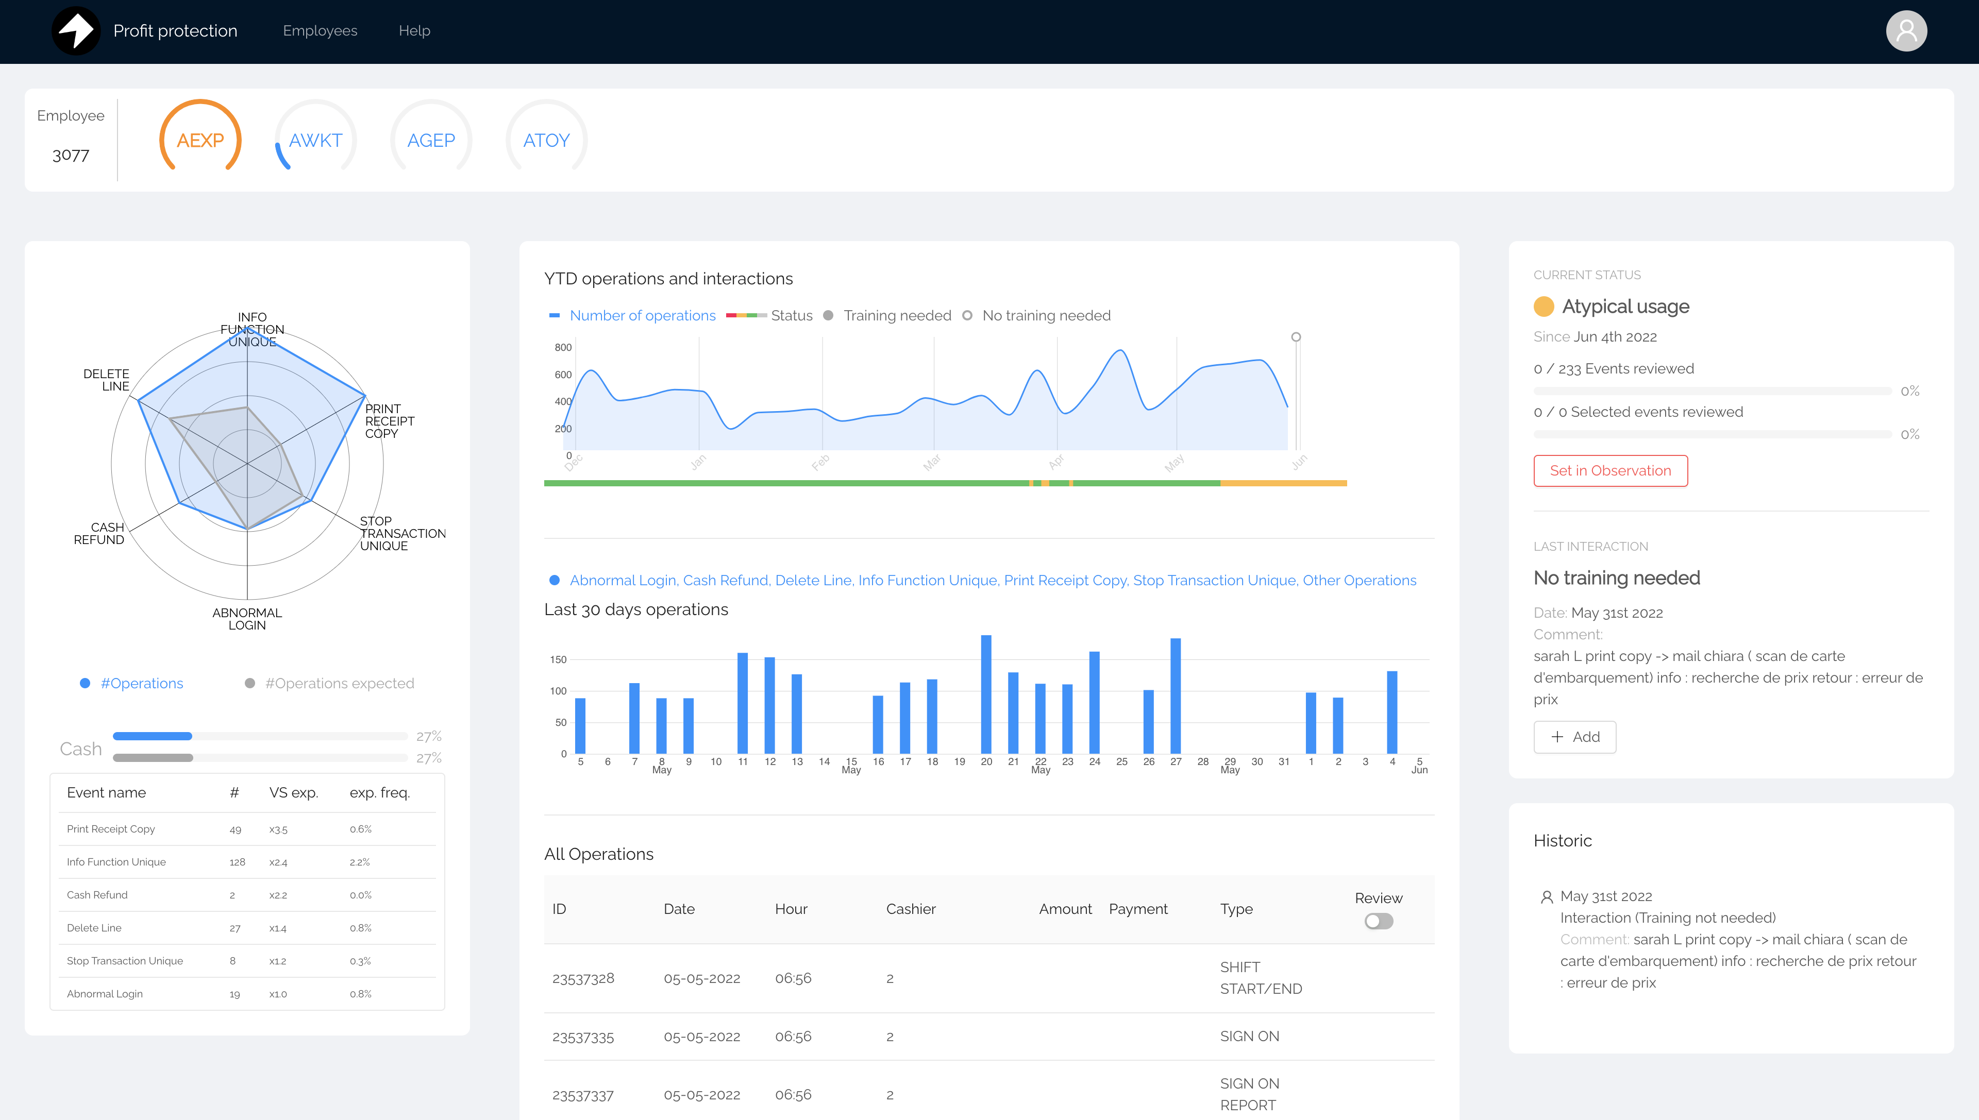This screenshot has height=1120, width=1979.
Task: Click the June 4 bar in chart
Action: pos(1392,712)
